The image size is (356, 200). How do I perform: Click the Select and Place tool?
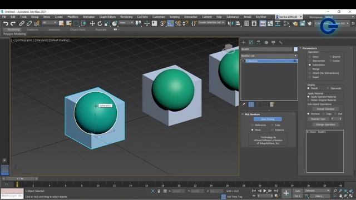(x=115, y=23)
